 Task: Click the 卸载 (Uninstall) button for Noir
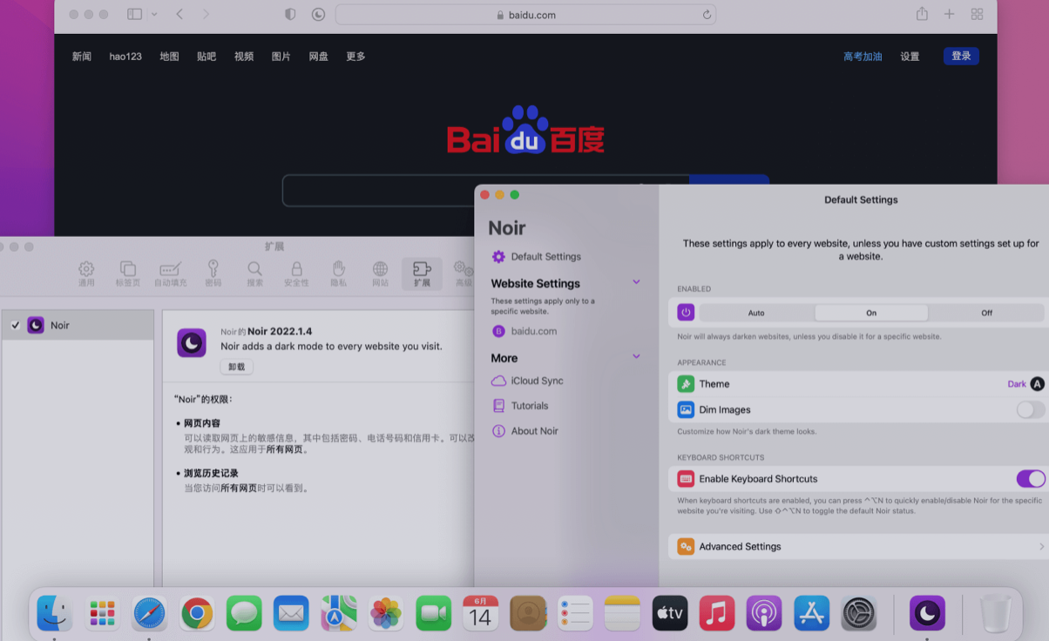[x=235, y=367]
